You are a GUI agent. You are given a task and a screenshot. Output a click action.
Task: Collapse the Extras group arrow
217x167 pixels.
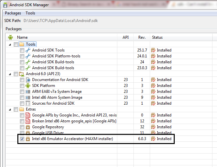click(x=10, y=110)
